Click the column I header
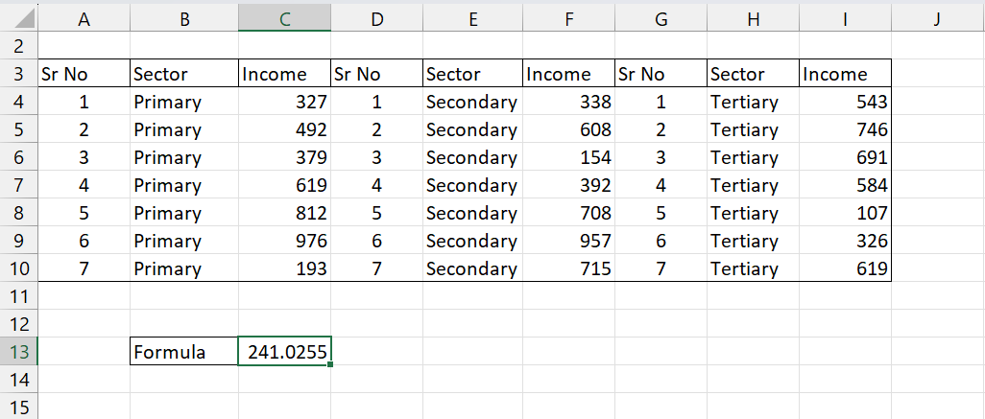Image resolution: width=985 pixels, height=419 pixels. (x=845, y=16)
